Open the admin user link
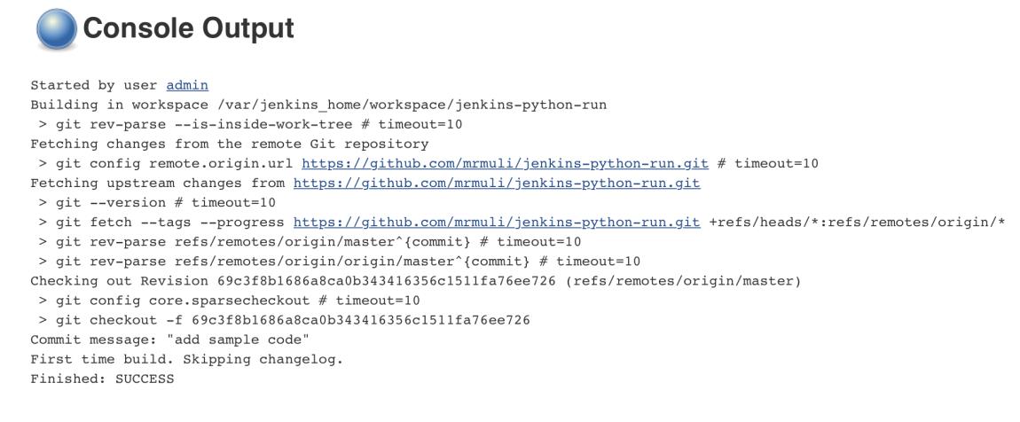The width and height of the screenshot is (1020, 422). (x=187, y=85)
